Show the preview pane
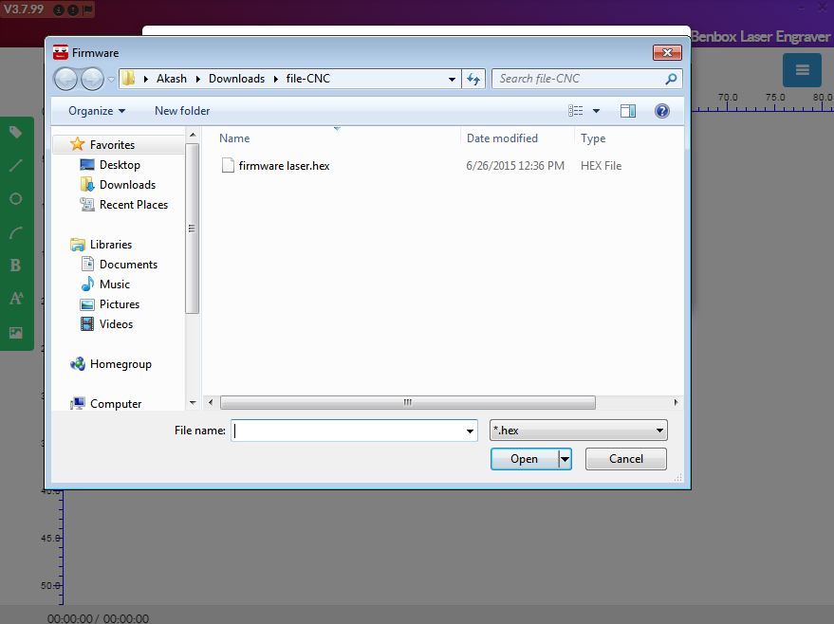Screen dimensions: 834x624 coord(628,111)
